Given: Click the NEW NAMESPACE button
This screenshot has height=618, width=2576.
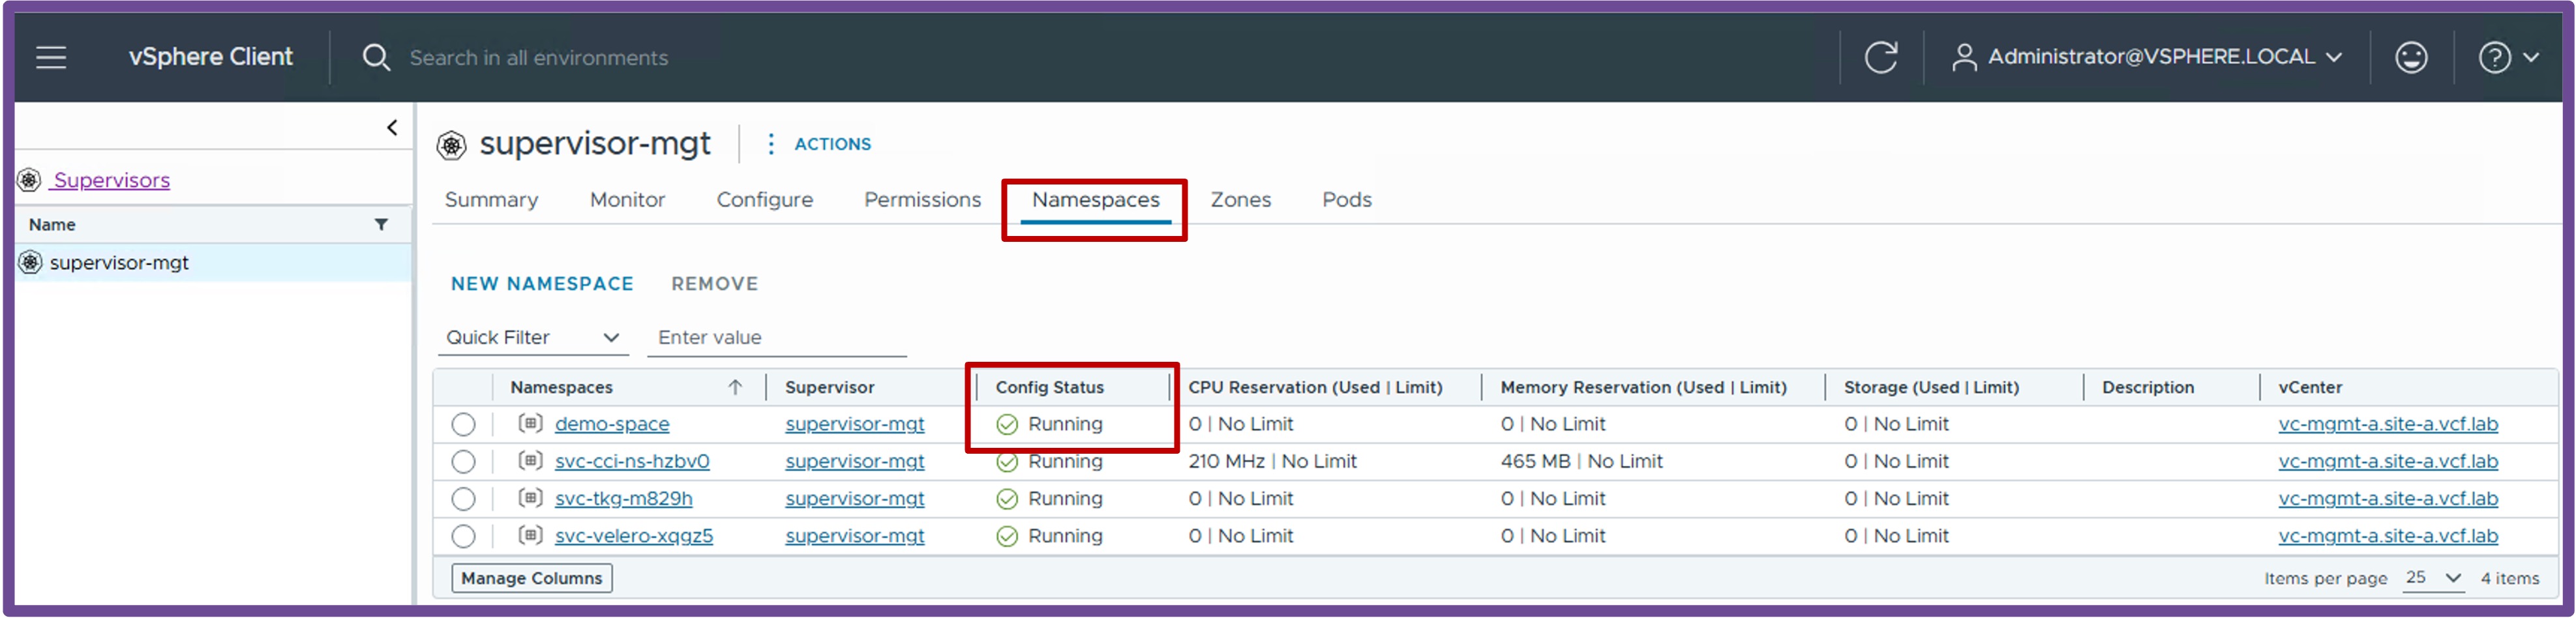Looking at the screenshot, I should click(x=542, y=284).
